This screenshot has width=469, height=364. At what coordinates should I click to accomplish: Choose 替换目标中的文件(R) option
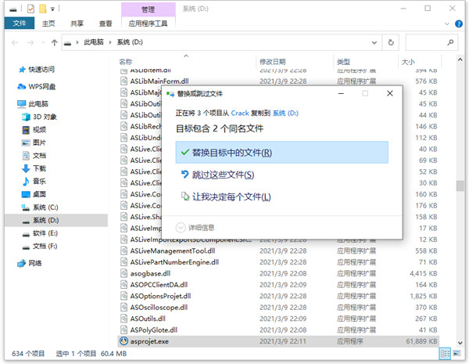[281, 153]
